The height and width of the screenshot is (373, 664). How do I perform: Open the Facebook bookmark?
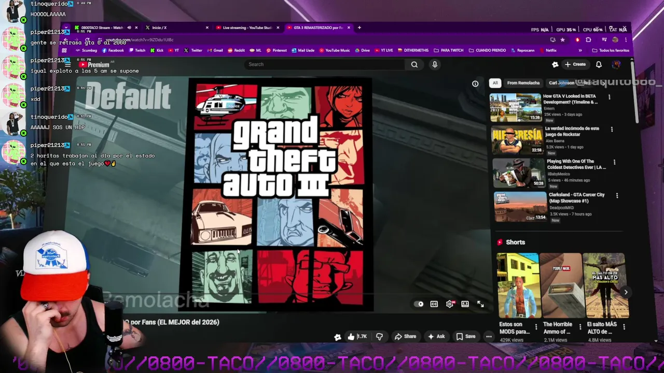(x=113, y=50)
